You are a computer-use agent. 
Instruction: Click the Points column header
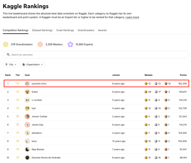183,75
